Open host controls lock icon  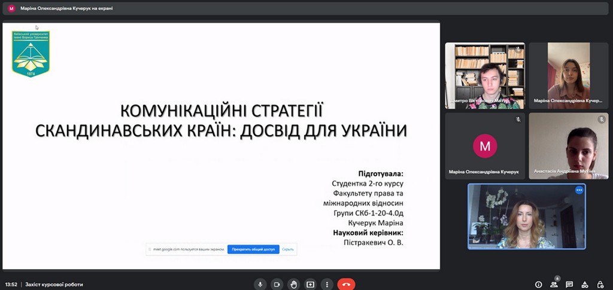pos(600,285)
